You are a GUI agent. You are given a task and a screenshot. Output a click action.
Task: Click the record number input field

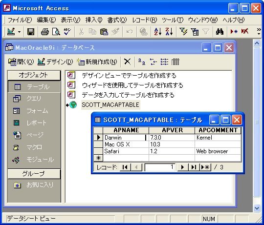[x=159, y=167]
